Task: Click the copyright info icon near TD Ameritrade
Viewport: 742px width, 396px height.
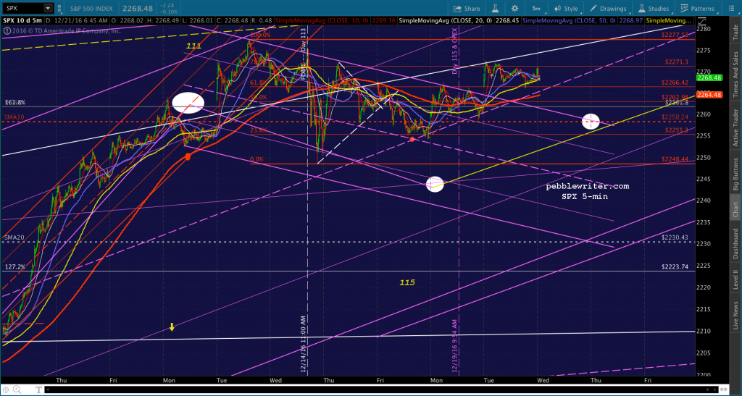Action: click(6, 31)
